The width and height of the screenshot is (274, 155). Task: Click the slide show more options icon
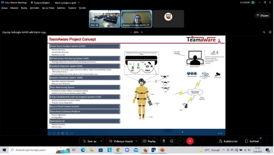point(71,133)
